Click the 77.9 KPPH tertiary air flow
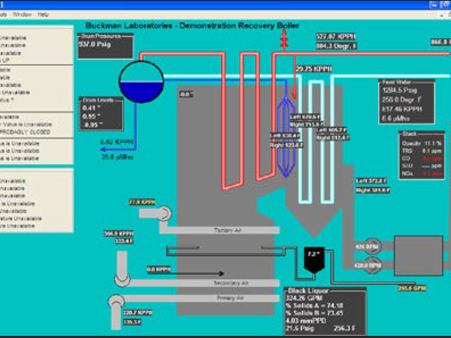The width and height of the screenshot is (451, 338). (x=142, y=202)
